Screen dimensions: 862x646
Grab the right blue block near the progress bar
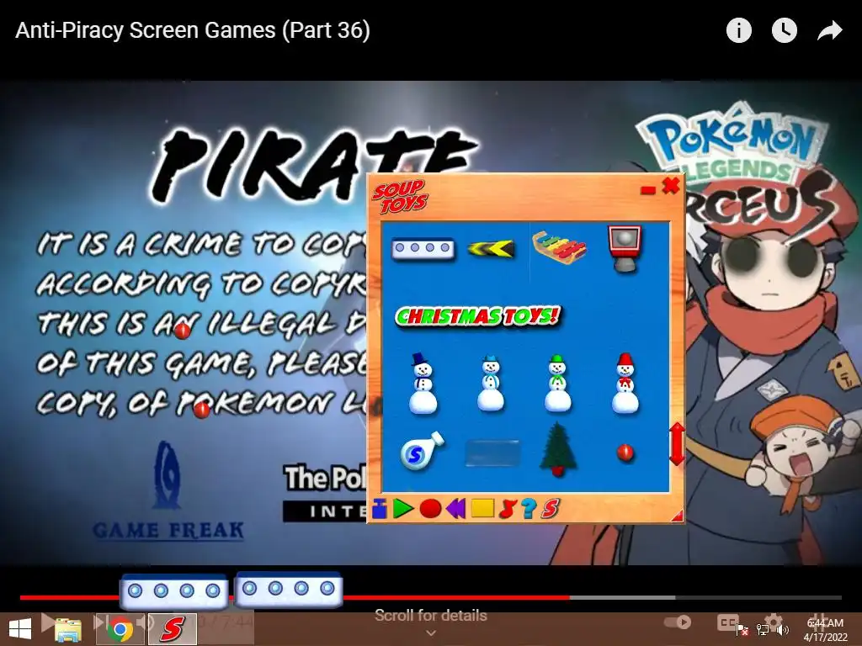coord(289,590)
